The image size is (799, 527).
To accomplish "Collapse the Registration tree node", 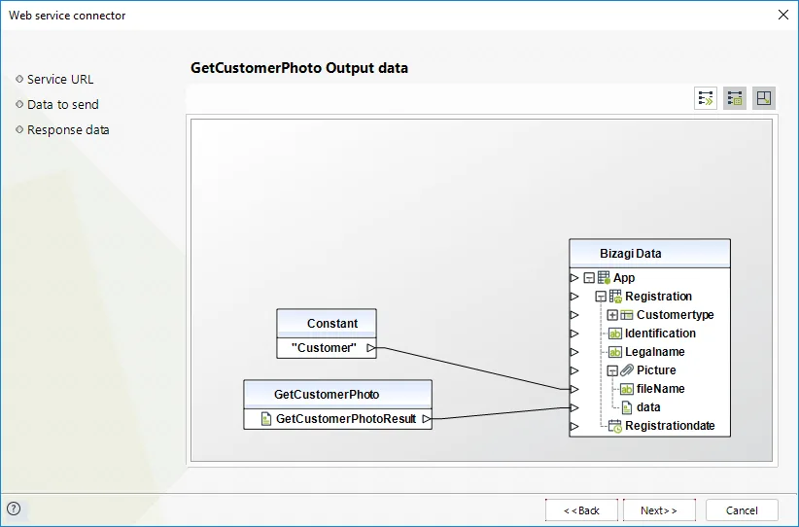I will click(601, 297).
